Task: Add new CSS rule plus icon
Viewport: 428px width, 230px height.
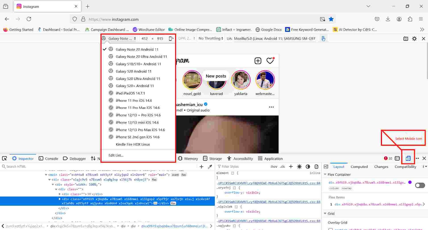Action: click(291, 166)
